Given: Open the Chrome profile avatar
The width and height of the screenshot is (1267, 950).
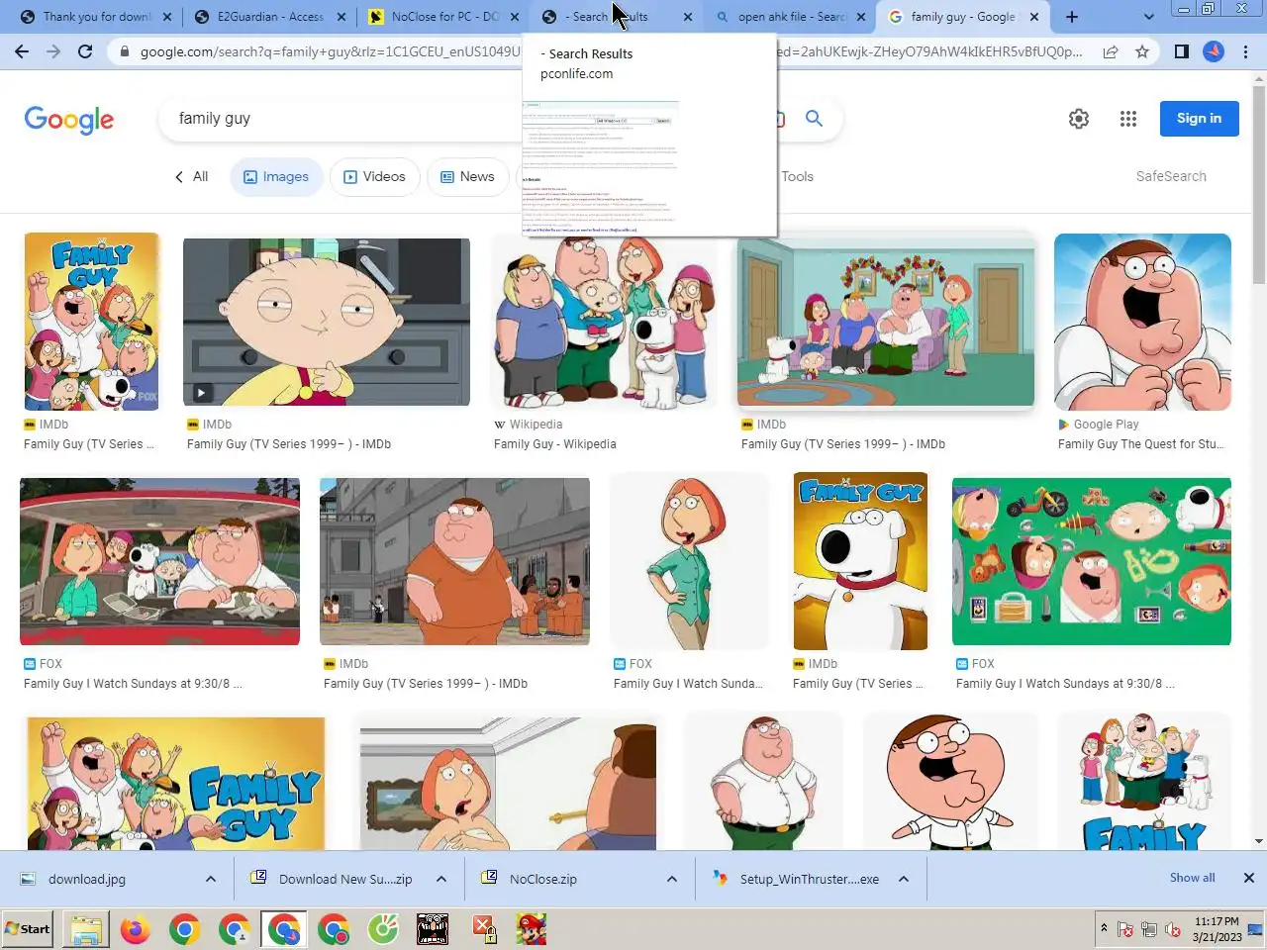Looking at the screenshot, I should tap(1214, 51).
